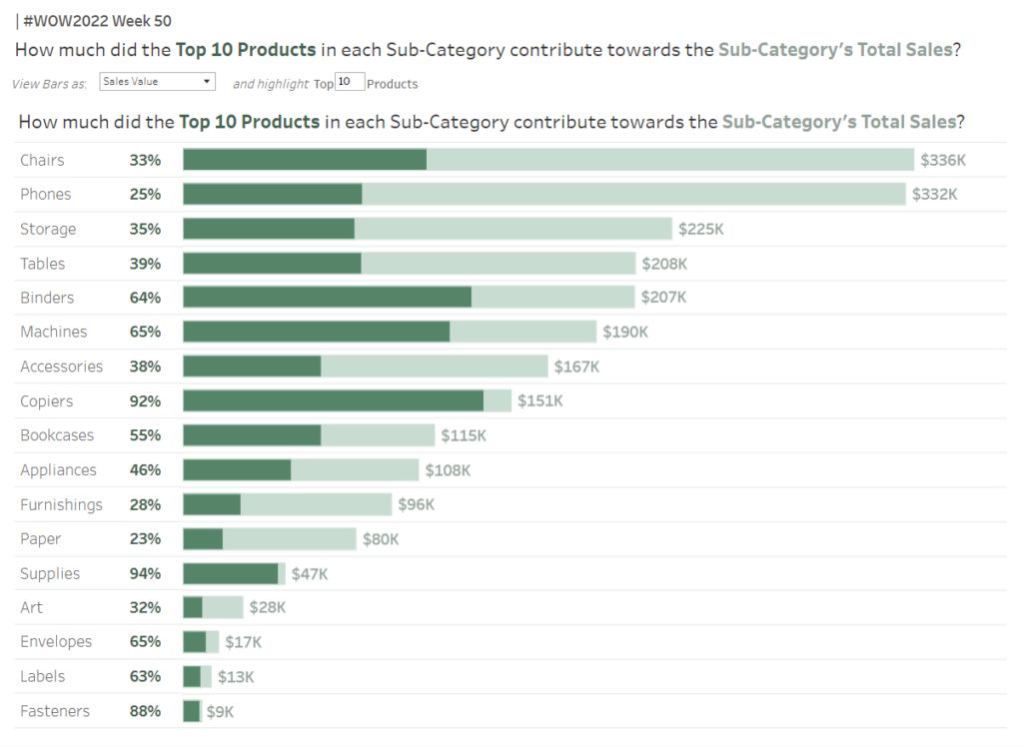Viewport: 1023px width, 747px height.
Task: Click the dark green Copiers bar
Action: (333, 401)
